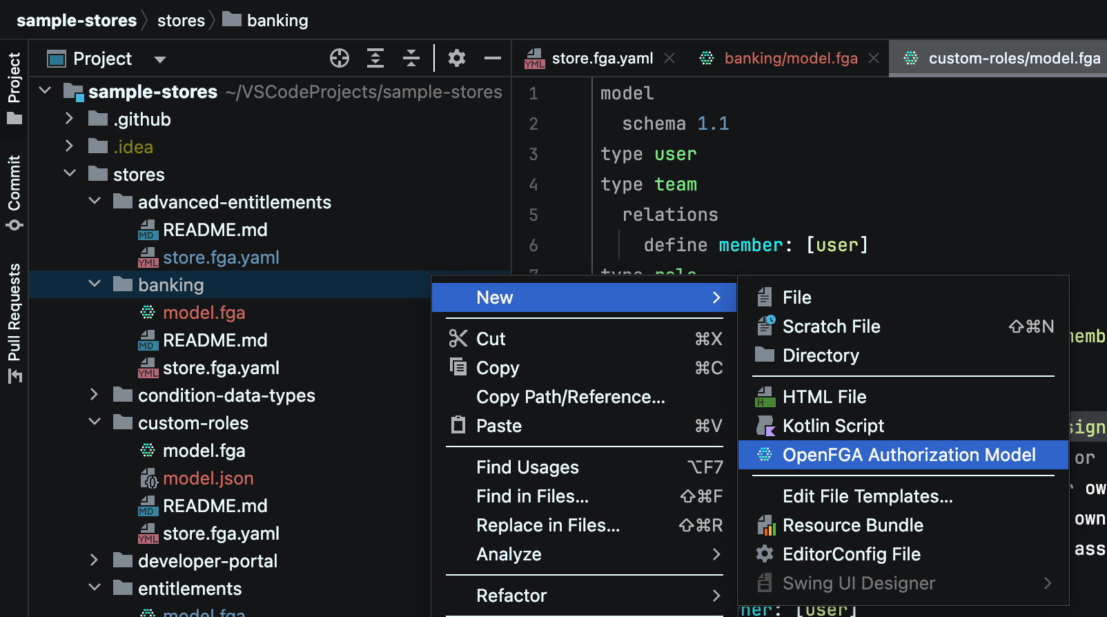This screenshot has height=617, width=1107.
Task: Open the Refactor submenu
Action: pos(585,596)
